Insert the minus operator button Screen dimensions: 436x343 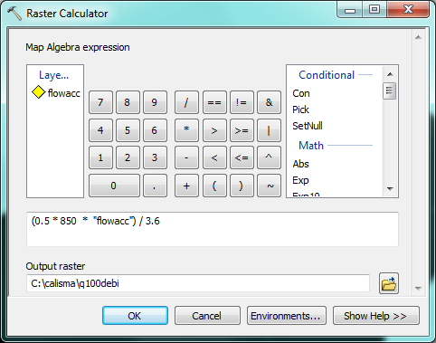click(x=186, y=157)
